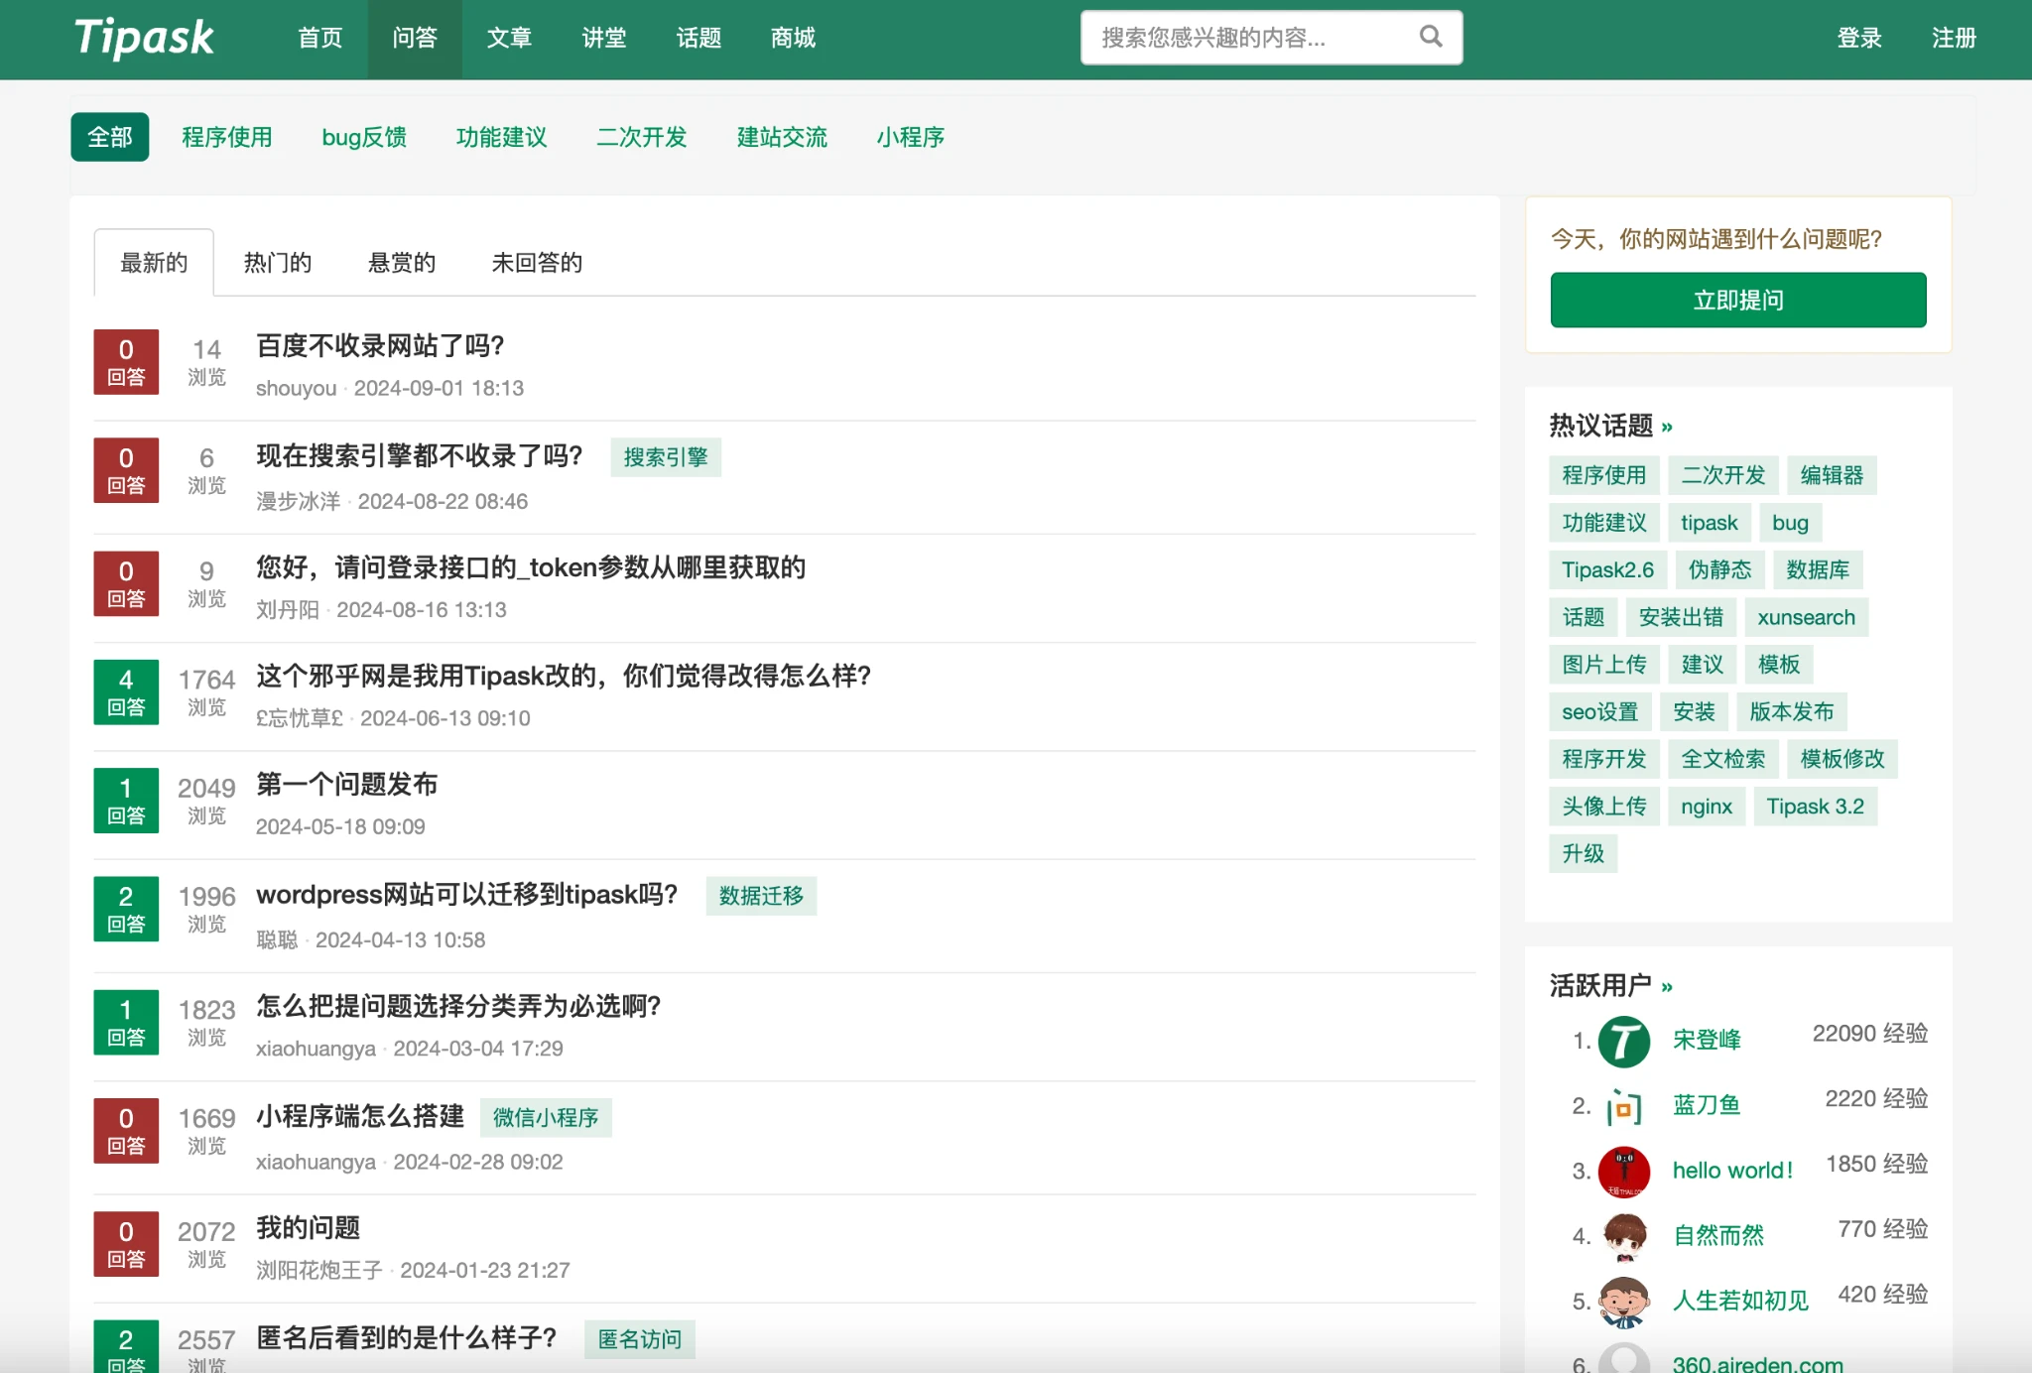Screen dimensions: 2032x1373
Task: Select the 未回答的 tab
Action: pyautogui.click(x=537, y=263)
